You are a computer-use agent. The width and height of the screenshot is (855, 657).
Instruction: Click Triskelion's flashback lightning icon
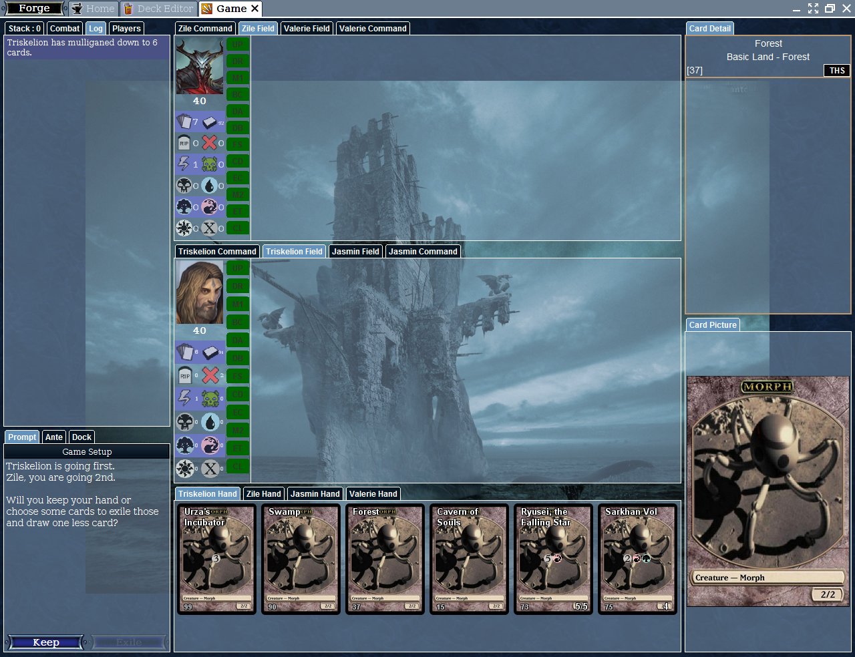point(185,399)
